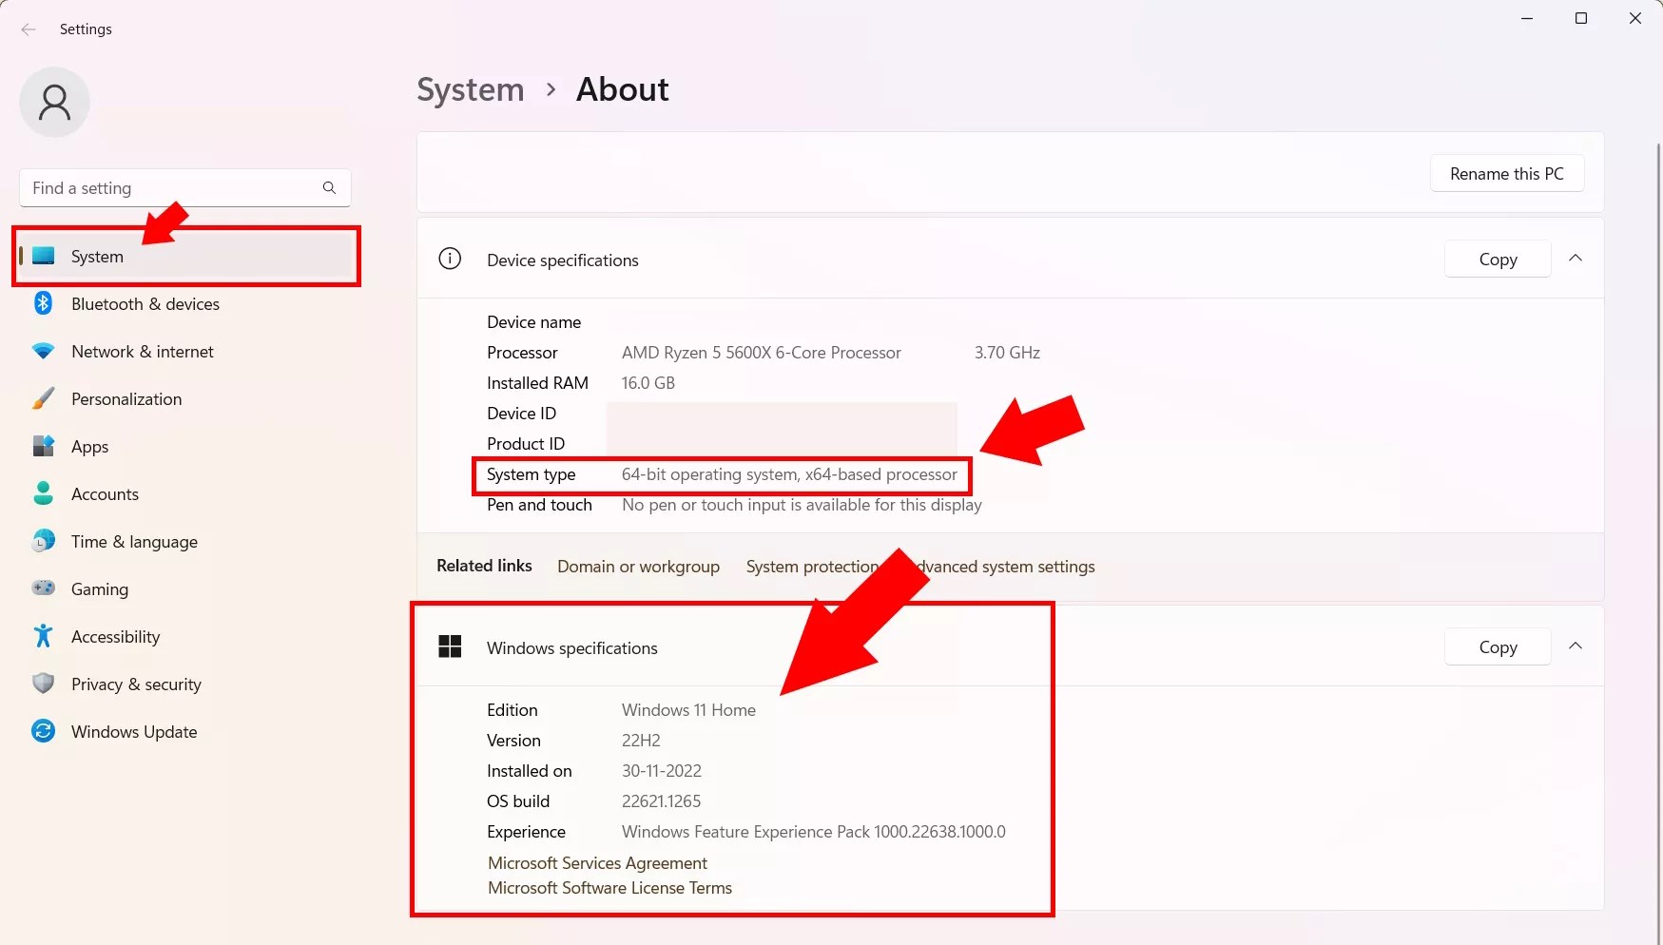Click the Version value 22H2
This screenshot has height=945, width=1663.
tap(641, 741)
